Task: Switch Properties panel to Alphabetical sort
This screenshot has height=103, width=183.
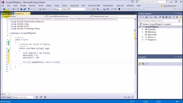Action: (x=143, y=64)
